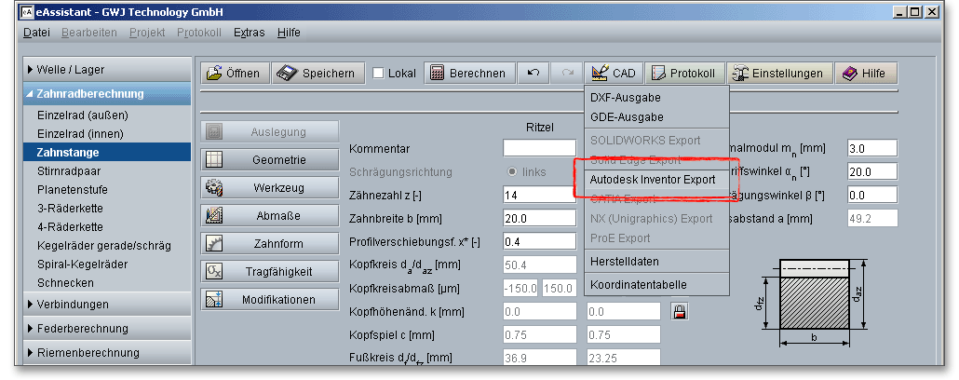The image size is (959, 380).
Task: Click the undo arrow icon
Action: [x=533, y=74]
